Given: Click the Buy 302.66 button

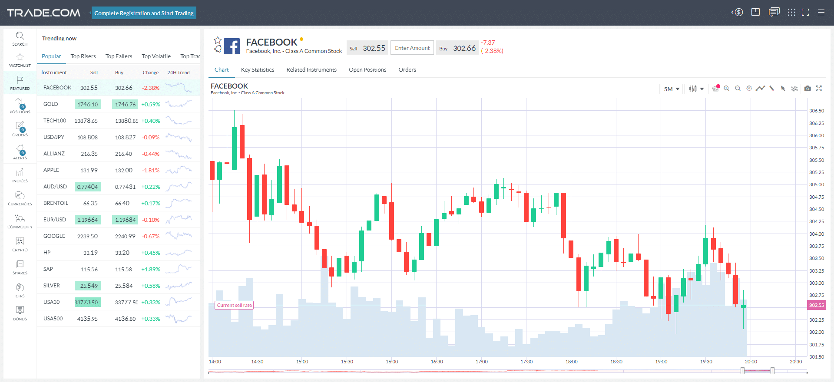Looking at the screenshot, I should click(x=457, y=48).
